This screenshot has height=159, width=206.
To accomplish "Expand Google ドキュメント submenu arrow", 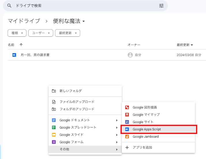I will click(117, 120).
